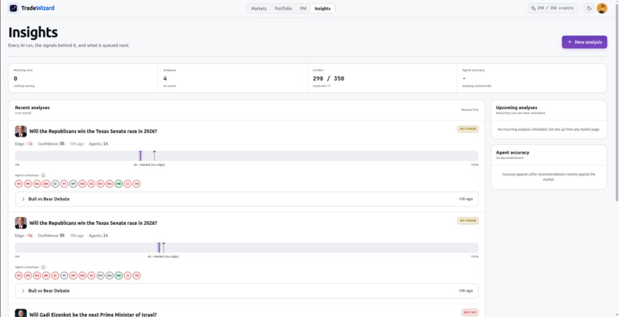Switch to the Portfolio tab
This screenshot has height=317, width=619.
click(x=283, y=8)
